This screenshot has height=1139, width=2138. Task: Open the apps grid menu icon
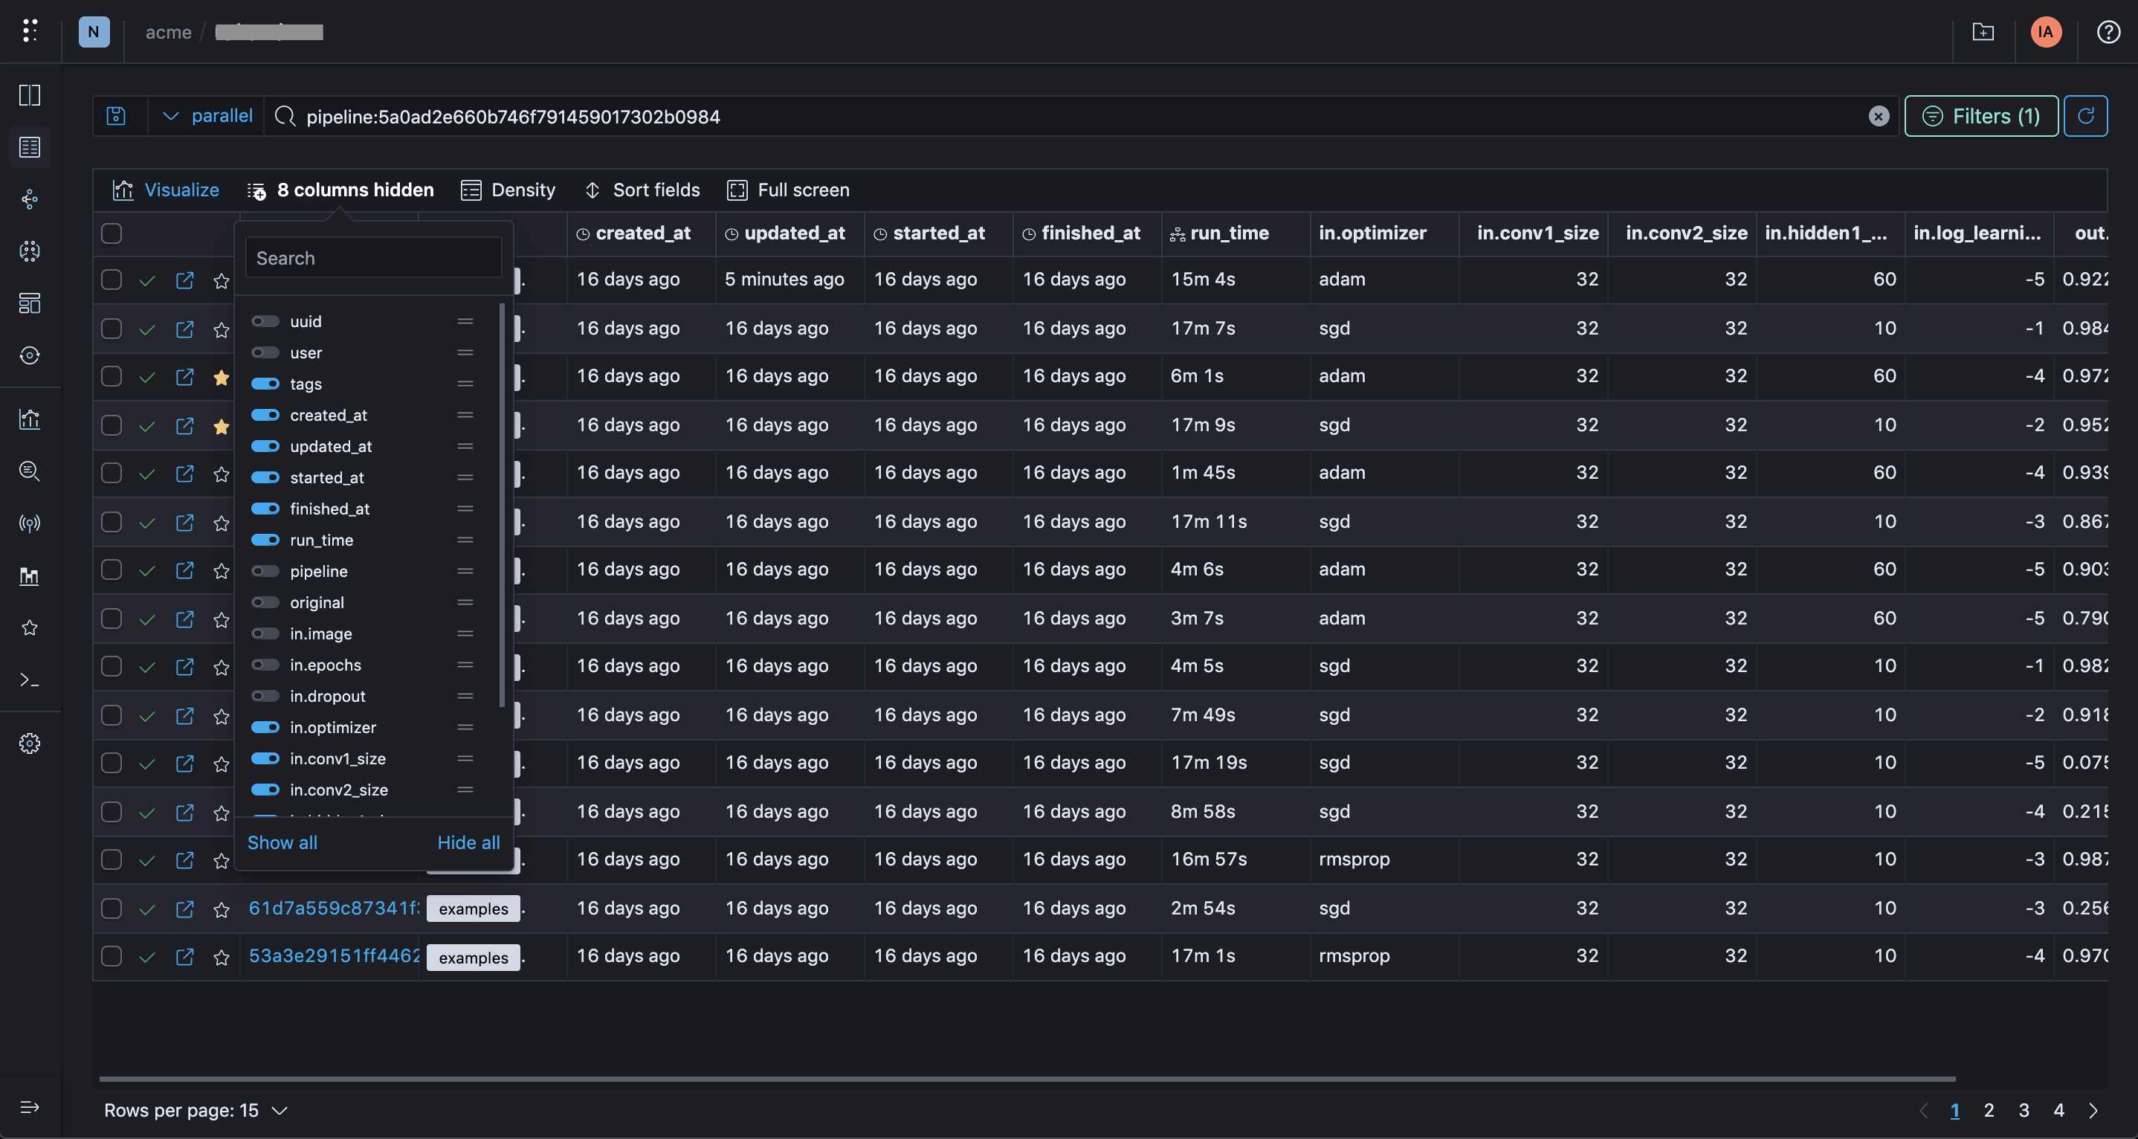30,30
